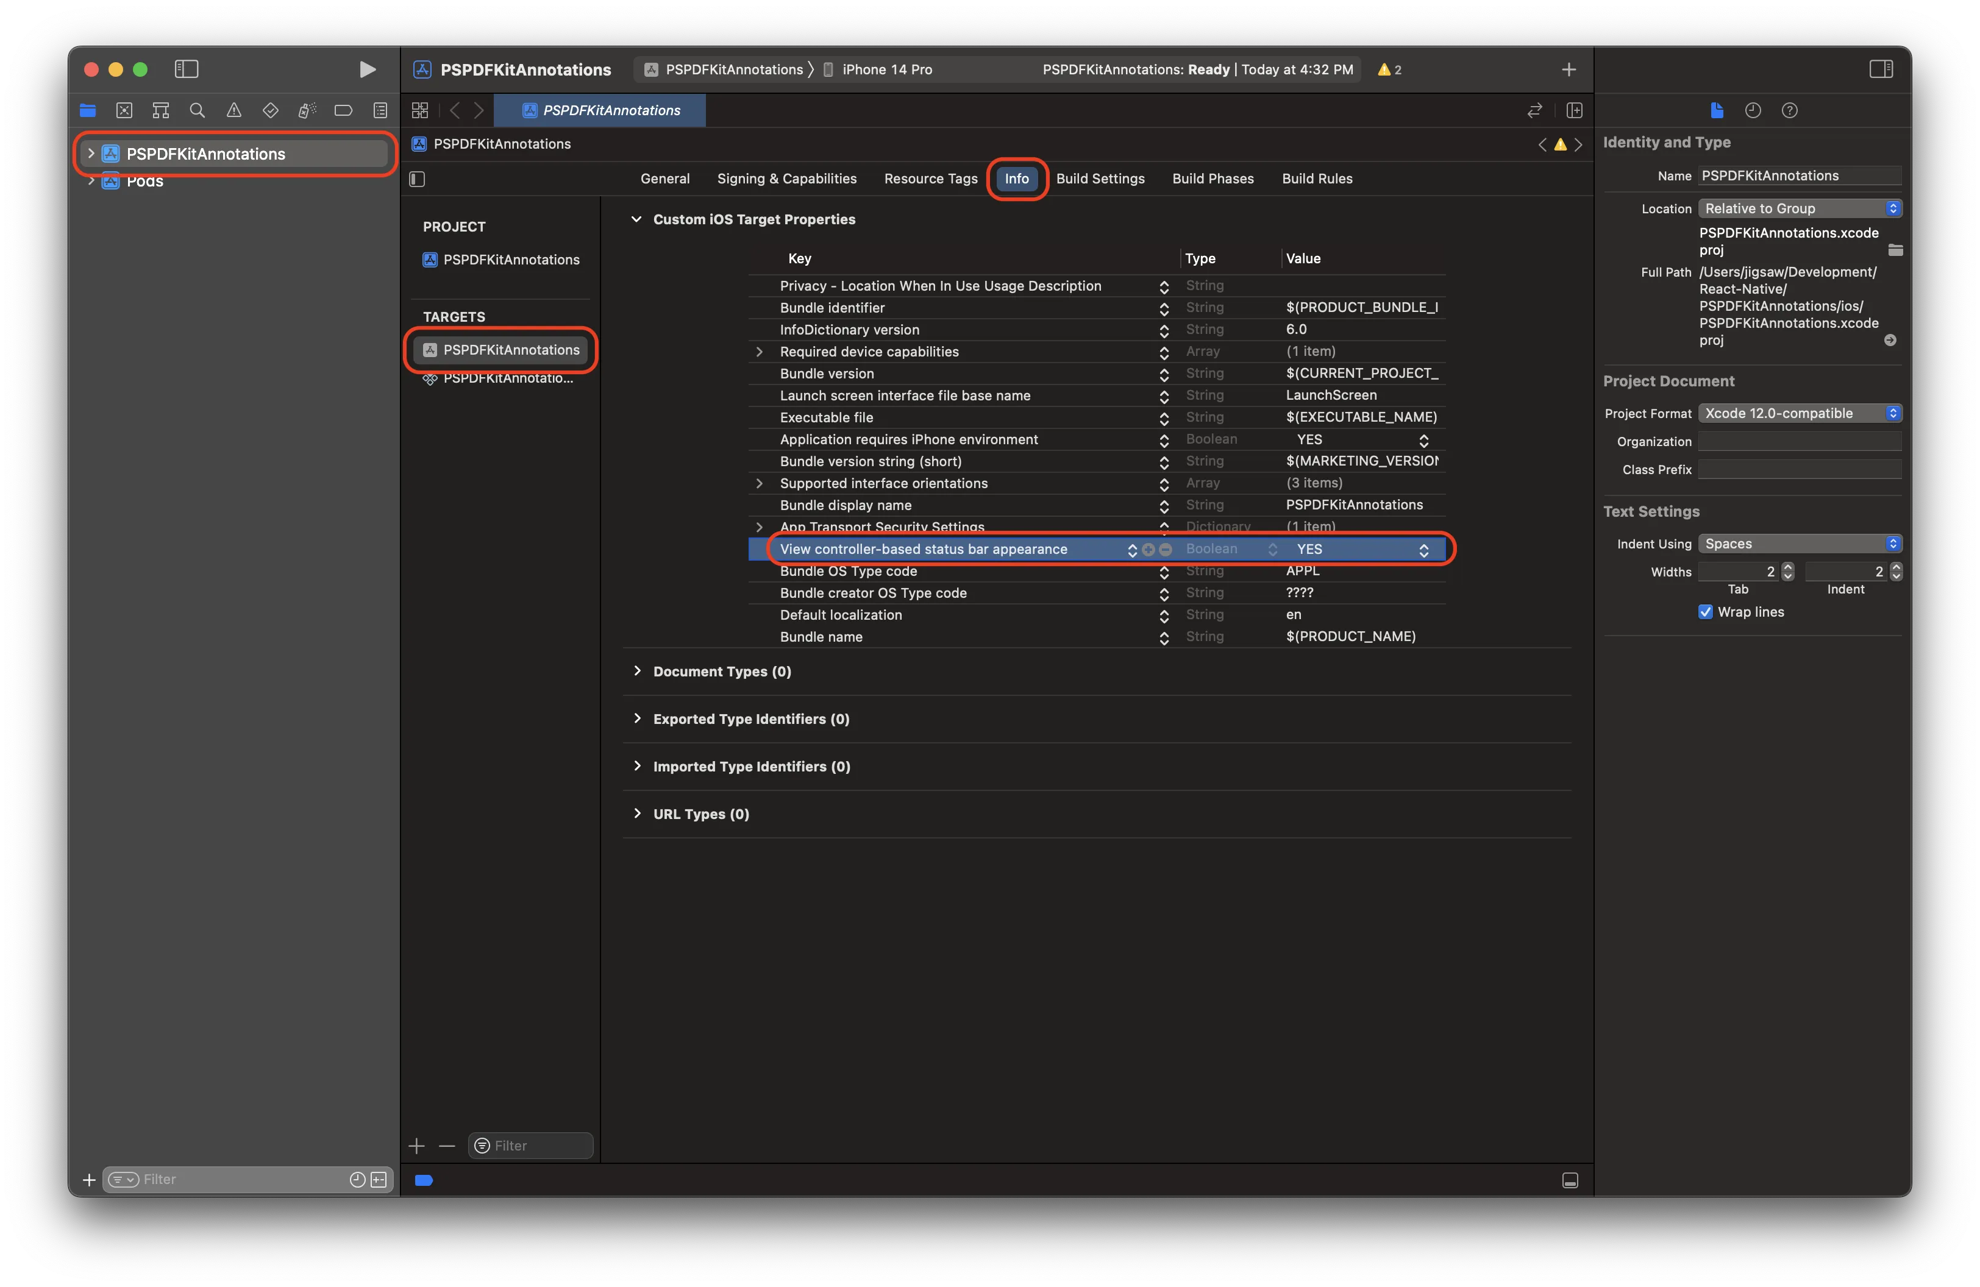Toggle the left navigator sidebar

point(187,69)
